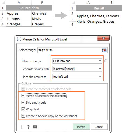This screenshot has width=122, height=133.
Task: Click the gray arrow between Source data and Result
Action: coord(61,16)
